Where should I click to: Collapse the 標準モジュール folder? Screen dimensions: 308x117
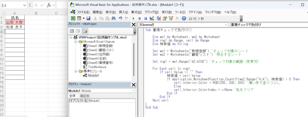75,71
